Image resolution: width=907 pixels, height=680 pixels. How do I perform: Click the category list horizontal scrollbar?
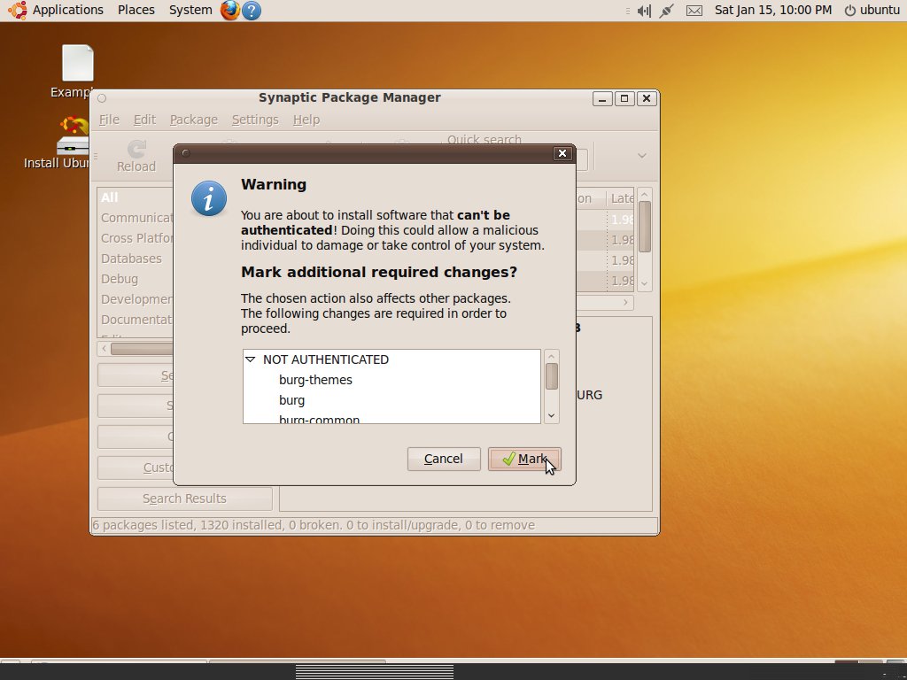[142, 349]
